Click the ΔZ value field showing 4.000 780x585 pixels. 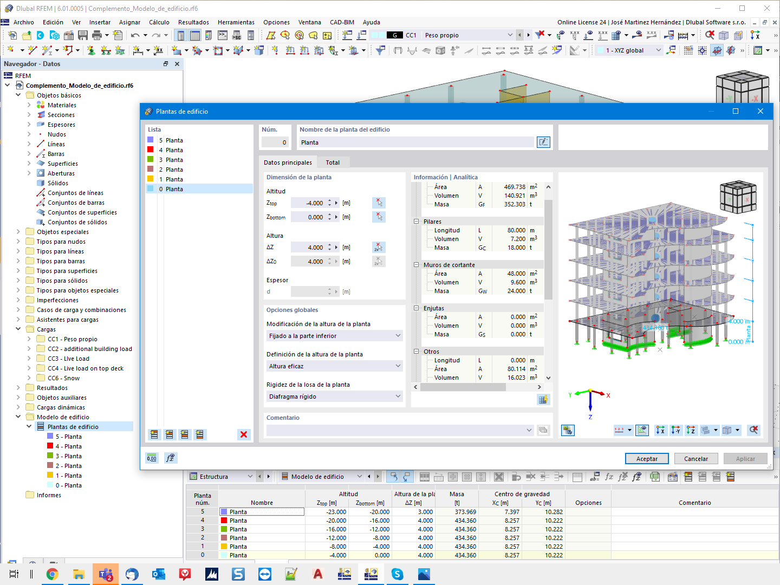click(x=308, y=248)
